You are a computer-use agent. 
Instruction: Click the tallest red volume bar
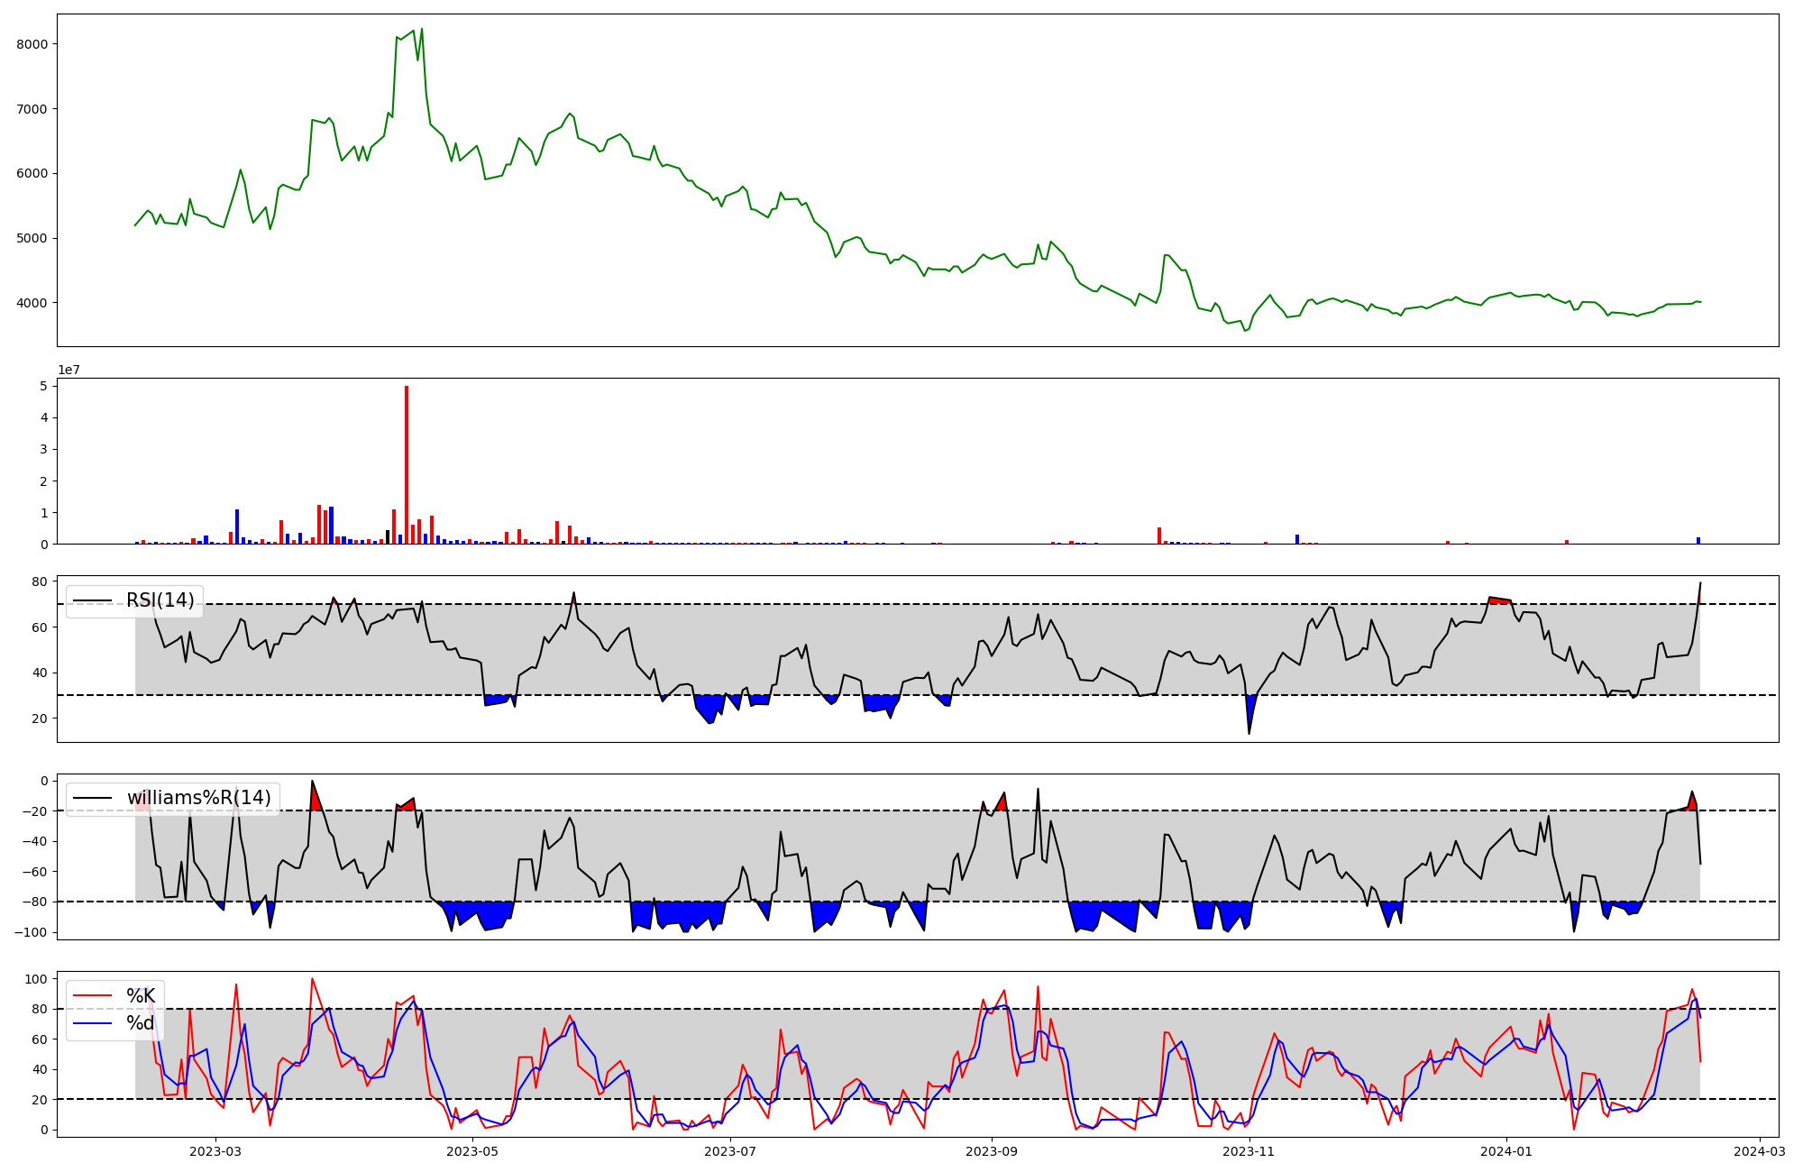click(407, 464)
